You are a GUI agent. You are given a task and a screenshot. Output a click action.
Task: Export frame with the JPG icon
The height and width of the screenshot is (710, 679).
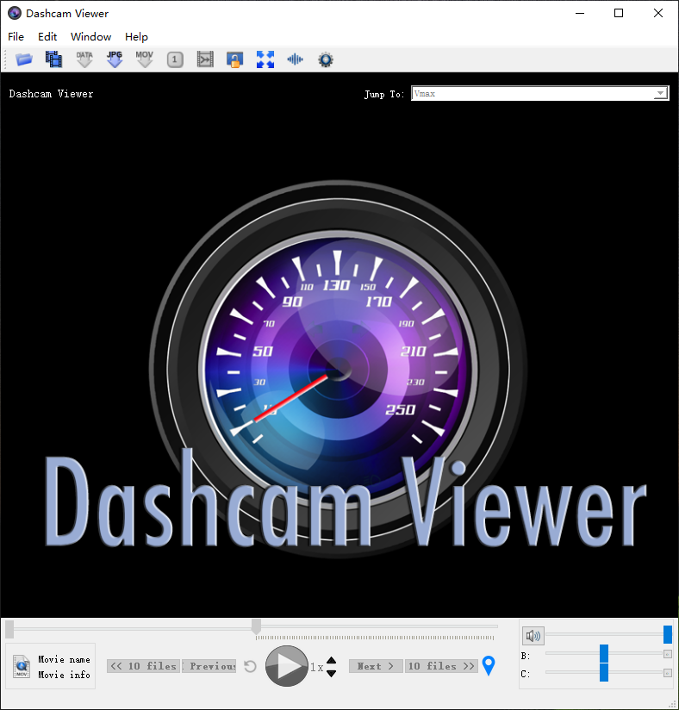pos(115,59)
